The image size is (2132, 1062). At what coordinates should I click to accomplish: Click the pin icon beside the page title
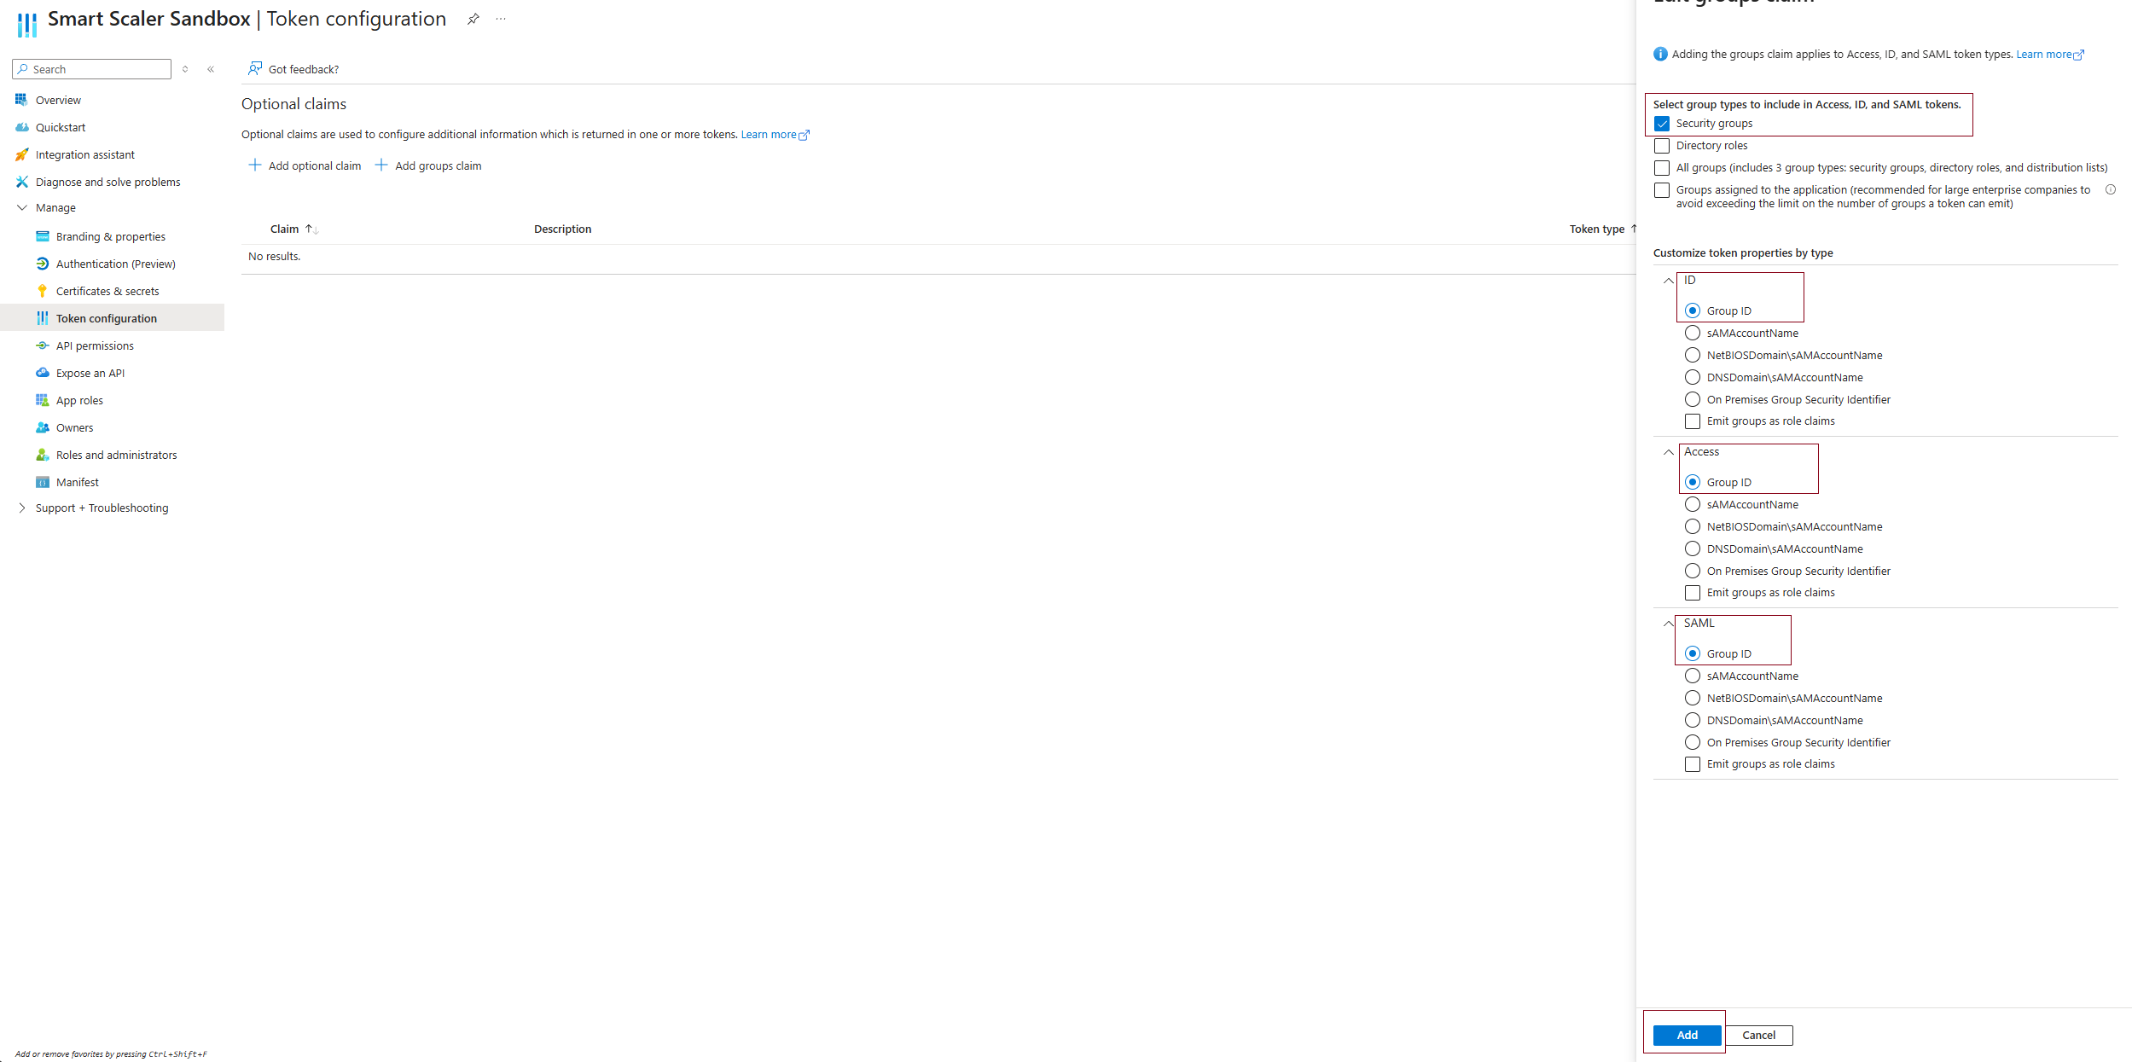click(473, 19)
